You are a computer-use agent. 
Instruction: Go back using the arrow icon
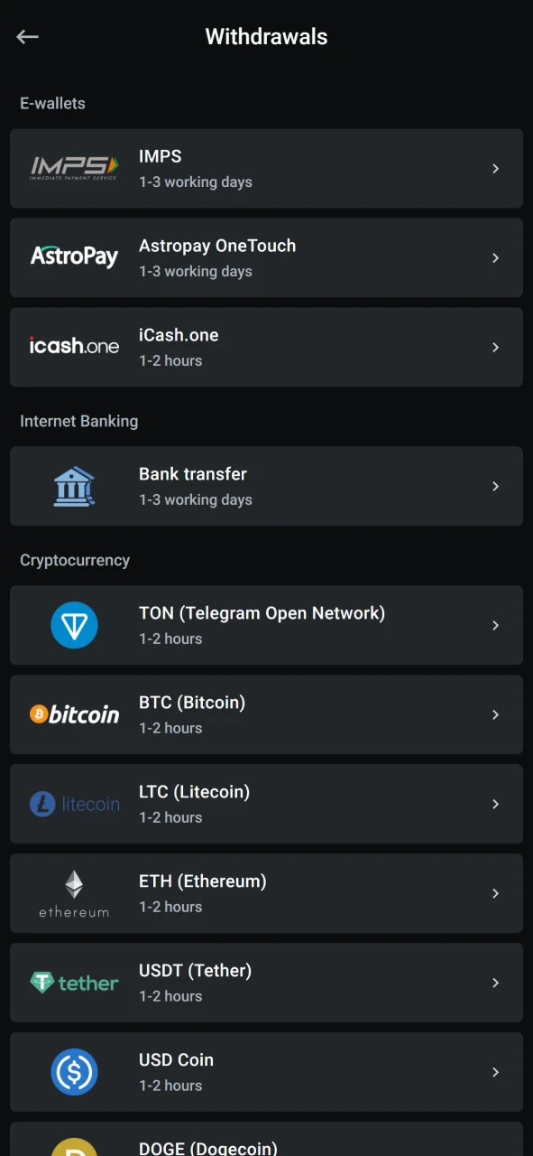pyautogui.click(x=27, y=37)
